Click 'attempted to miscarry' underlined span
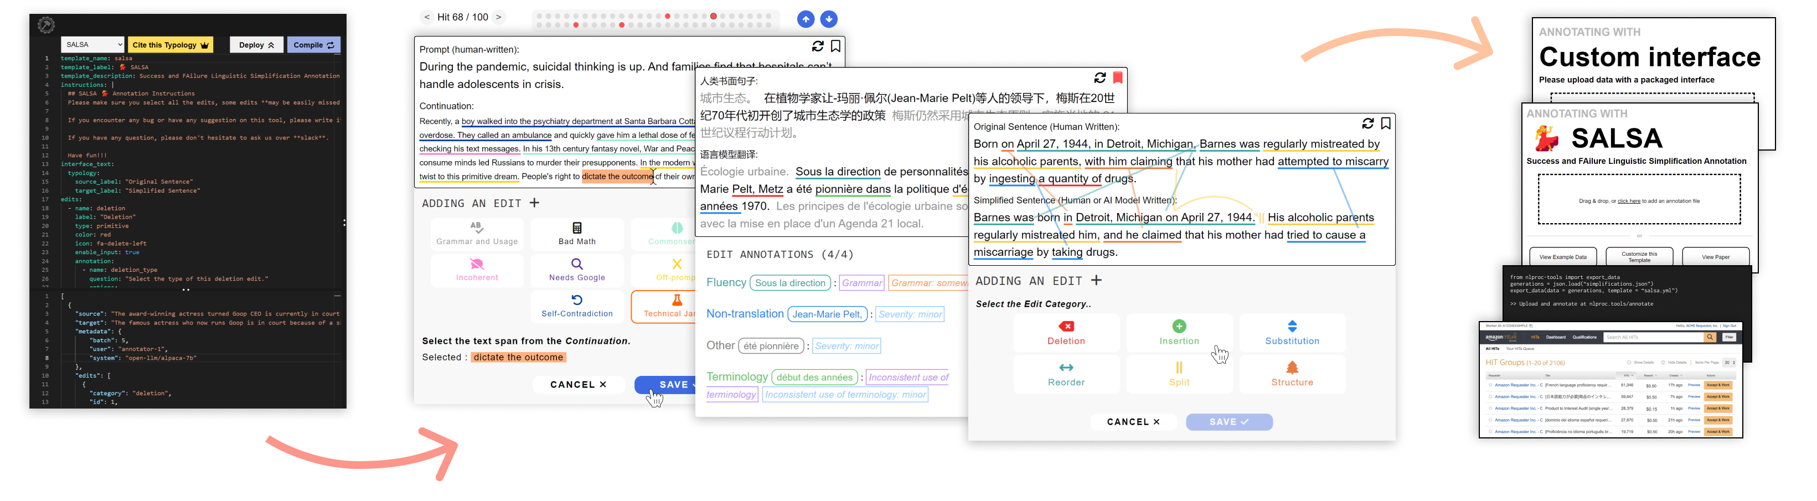 click(x=1333, y=162)
